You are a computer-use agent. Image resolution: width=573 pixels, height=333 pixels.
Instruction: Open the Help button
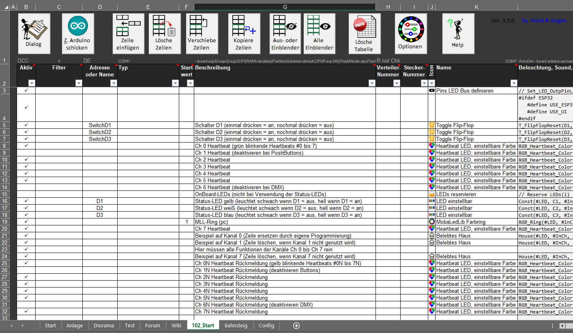tap(458, 33)
